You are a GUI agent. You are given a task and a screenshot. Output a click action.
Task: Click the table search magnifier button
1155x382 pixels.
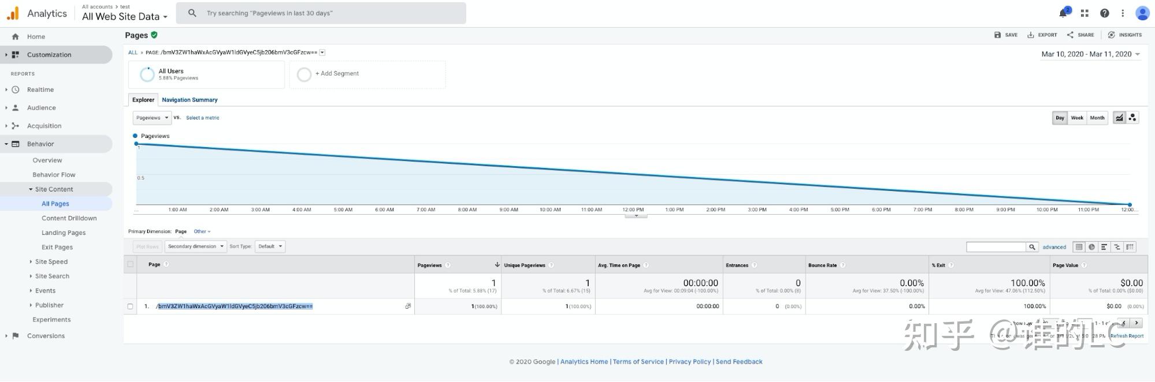pyautogui.click(x=1032, y=247)
